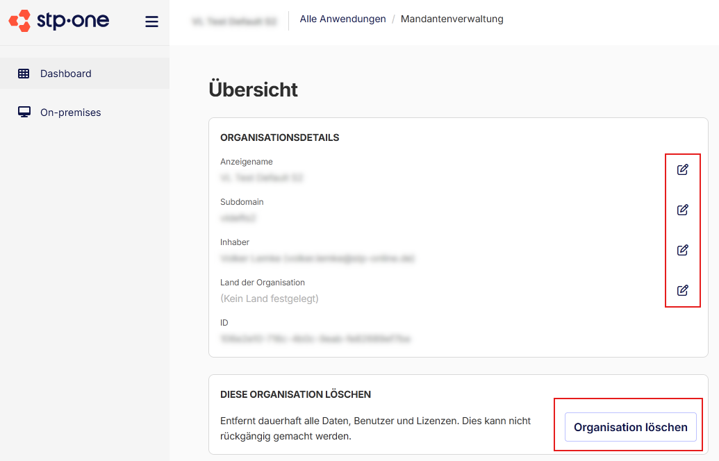Go to Alle Anwendungen breadcrumb
Viewport: 719px width, 461px height.
(343, 19)
